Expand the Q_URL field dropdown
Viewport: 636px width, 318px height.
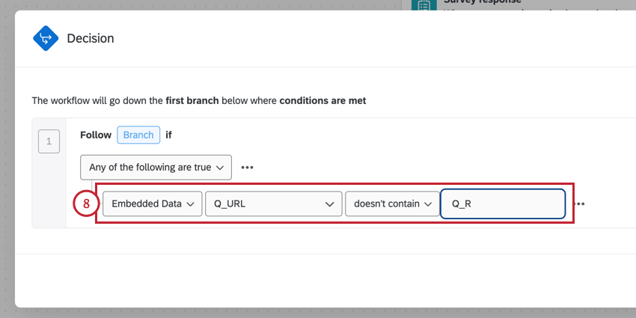(x=273, y=204)
